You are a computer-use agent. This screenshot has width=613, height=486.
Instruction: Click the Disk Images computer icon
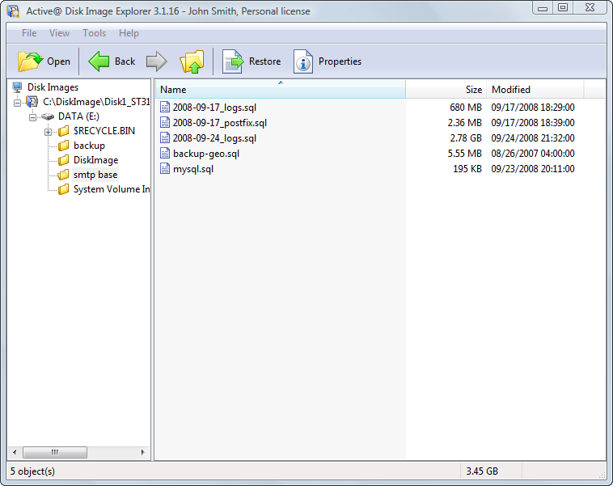pyautogui.click(x=17, y=87)
